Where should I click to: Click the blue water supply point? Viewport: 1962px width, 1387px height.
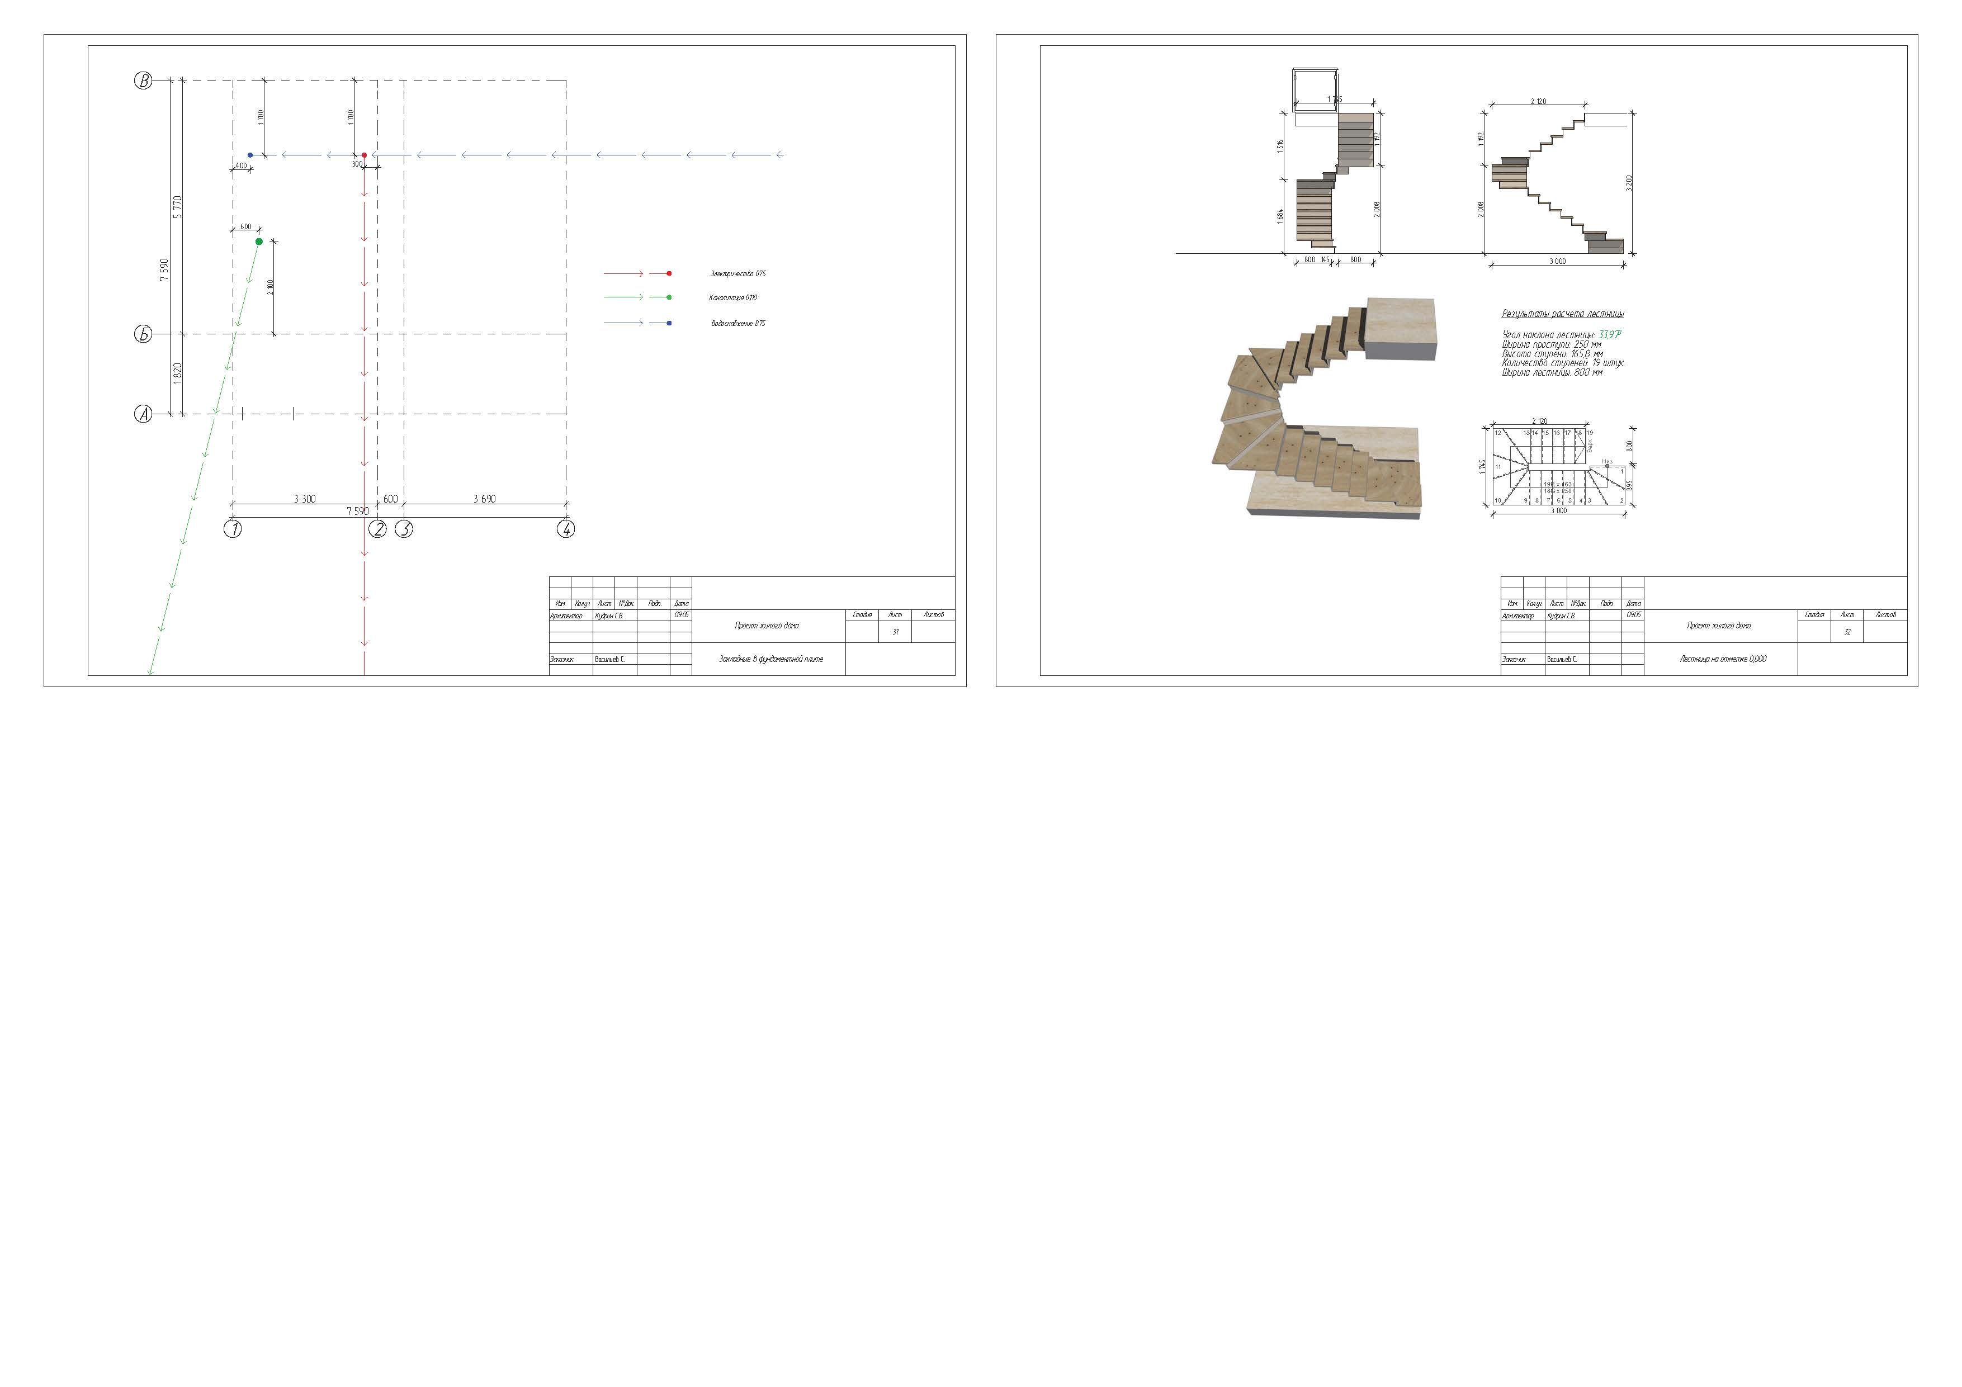pos(249,155)
